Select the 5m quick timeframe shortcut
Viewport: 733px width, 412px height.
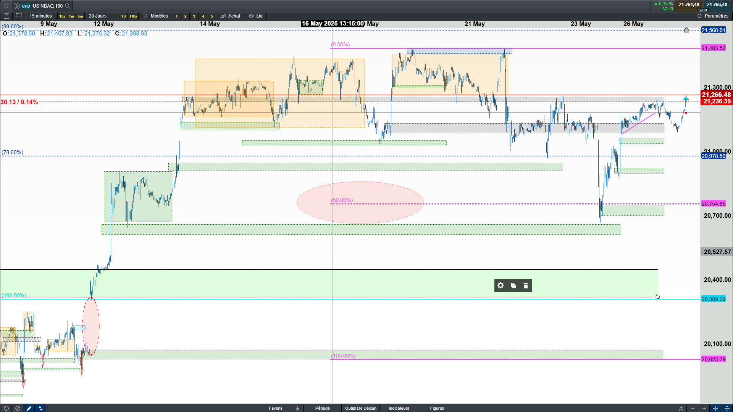[x=80, y=16]
